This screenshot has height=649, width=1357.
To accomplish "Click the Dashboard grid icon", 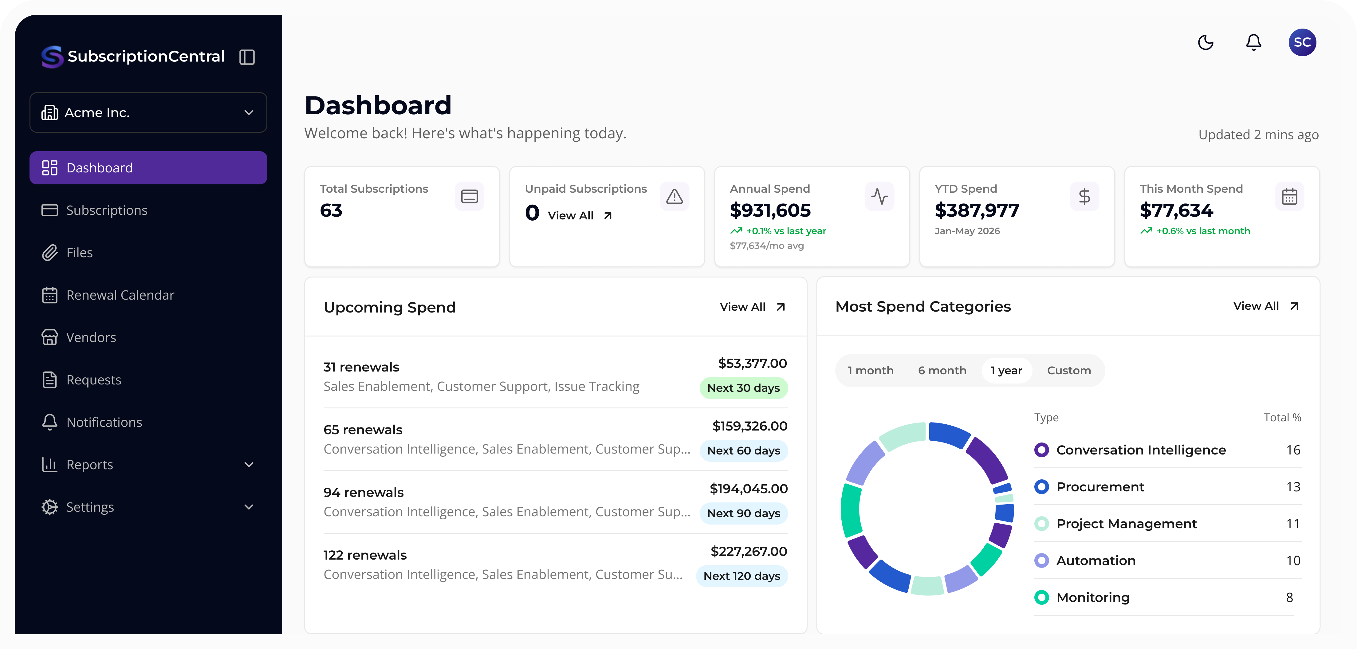I will [x=49, y=167].
